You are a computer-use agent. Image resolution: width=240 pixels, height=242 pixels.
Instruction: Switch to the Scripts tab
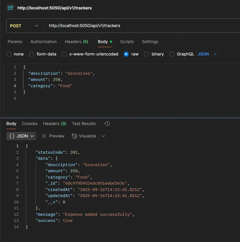point(127,42)
